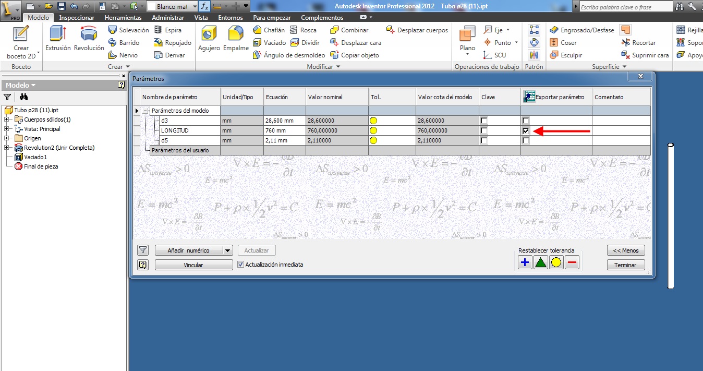Select the Espira coil tool
The width and height of the screenshot is (703, 371).
[x=167, y=30]
